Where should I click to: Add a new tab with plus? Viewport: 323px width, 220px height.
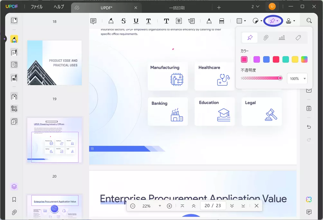click(219, 8)
